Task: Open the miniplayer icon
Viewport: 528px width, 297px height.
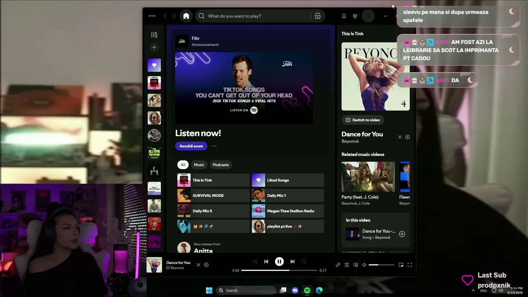Action: [x=401, y=265]
